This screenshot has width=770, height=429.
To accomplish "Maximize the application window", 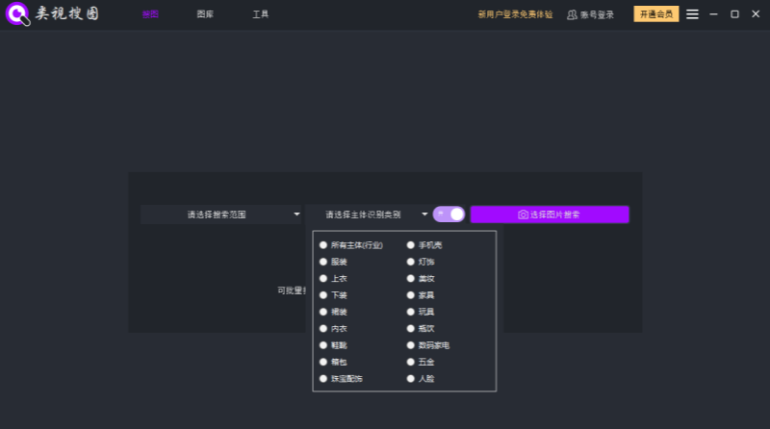I will pyautogui.click(x=734, y=14).
